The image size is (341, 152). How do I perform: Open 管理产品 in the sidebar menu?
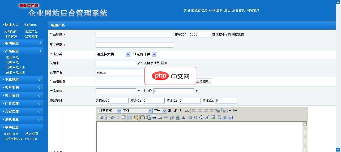tap(12, 63)
